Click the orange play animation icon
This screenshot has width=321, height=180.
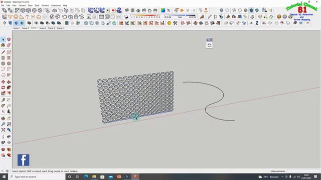pyautogui.click(x=182, y=10)
